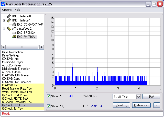The height and width of the screenshot is (117, 164).
Task: Click the IDE Interface 0 chip icon
Action: pyautogui.click(x=9, y=16)
